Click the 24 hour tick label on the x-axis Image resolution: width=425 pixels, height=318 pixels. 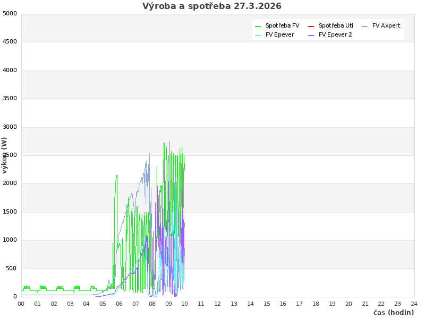[x=414, y=304]
